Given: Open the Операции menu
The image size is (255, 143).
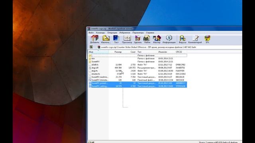Looking at the screenshot, I should click(x=112, y=33).
